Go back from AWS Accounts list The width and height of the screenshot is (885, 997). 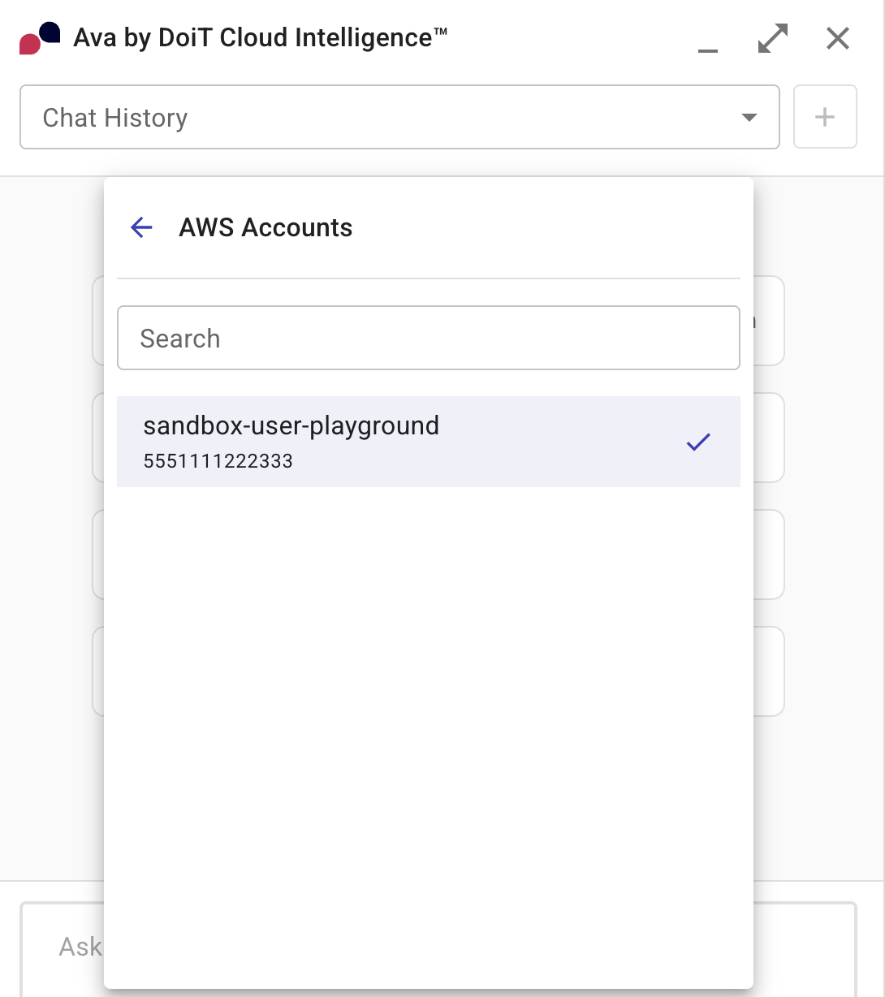pyautogui.click(x=142, y=227)
